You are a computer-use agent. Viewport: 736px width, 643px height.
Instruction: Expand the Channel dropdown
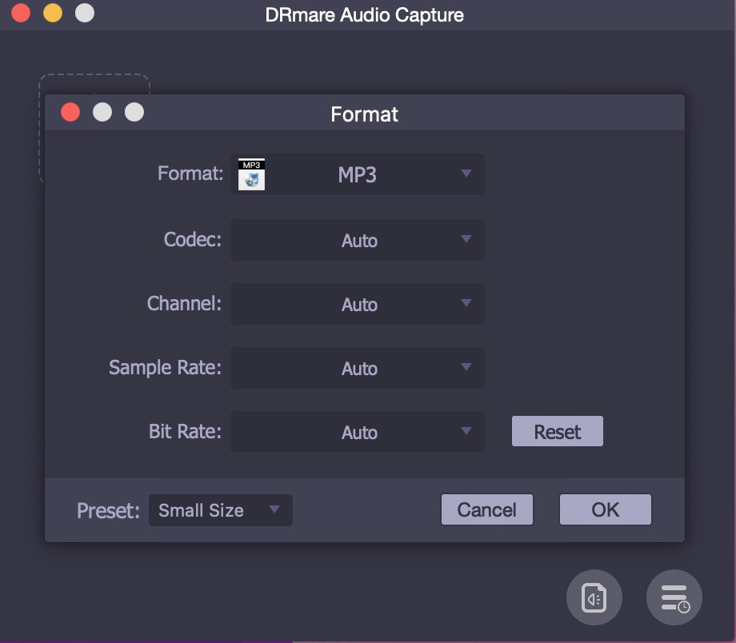pos(358,304)
